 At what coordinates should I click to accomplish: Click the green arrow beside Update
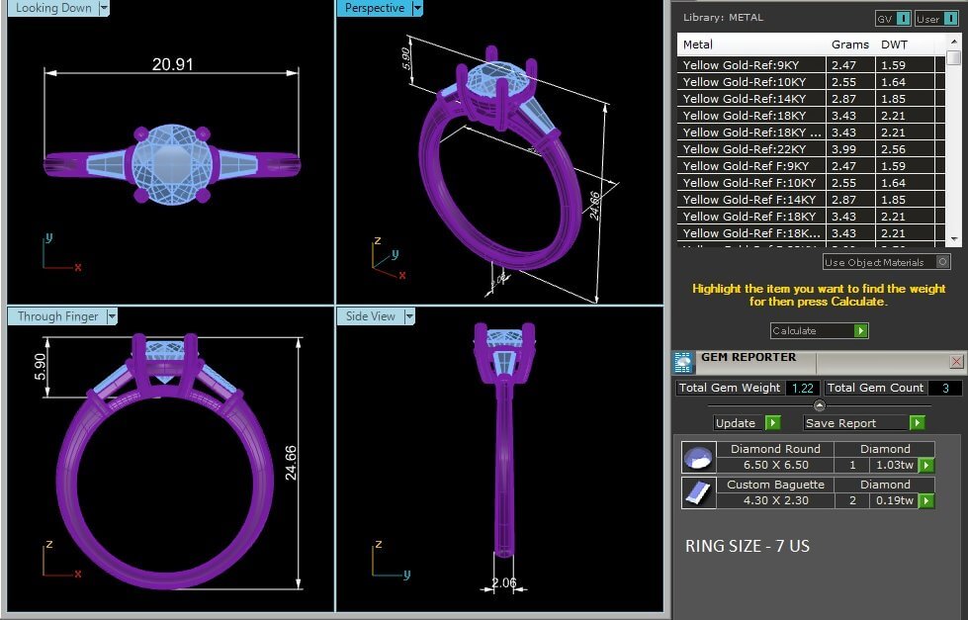coord(773,423)
